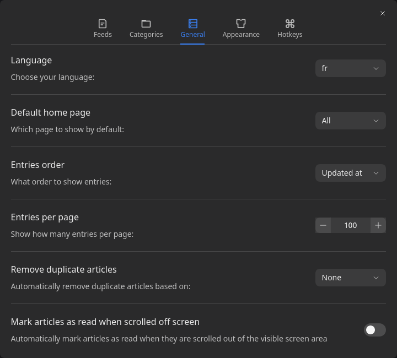The height and width of the screenshot is (358, 397).
Task: Open the Language dropdown showing fr
Action: tap(350, 68)
